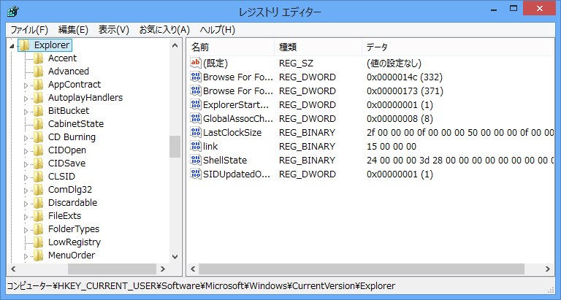Click the MenuOrder folder icon
The height and width of the screenshot is (300, 561).
(x=38, y=255)
